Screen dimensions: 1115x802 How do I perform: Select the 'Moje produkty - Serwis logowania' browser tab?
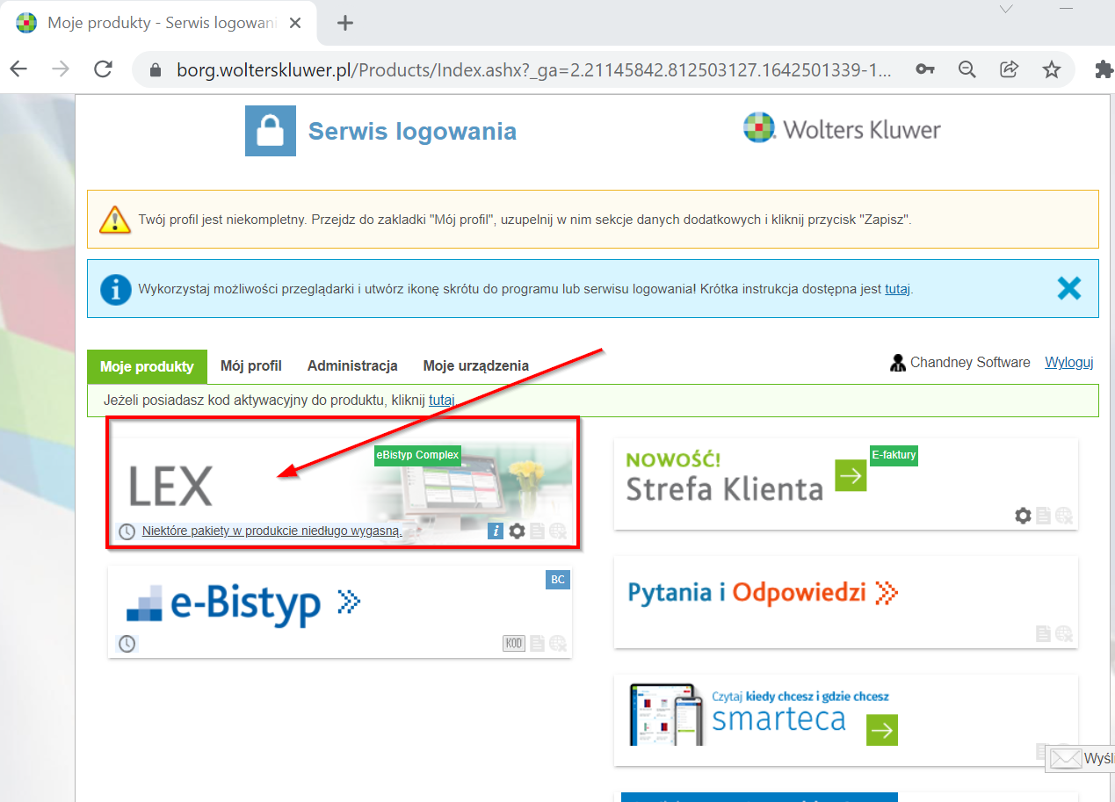tap(159, 23)
